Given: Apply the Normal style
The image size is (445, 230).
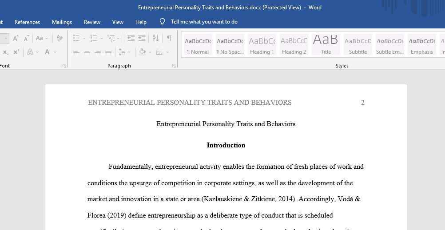Looking at the screenshot, I should point(198,45).
